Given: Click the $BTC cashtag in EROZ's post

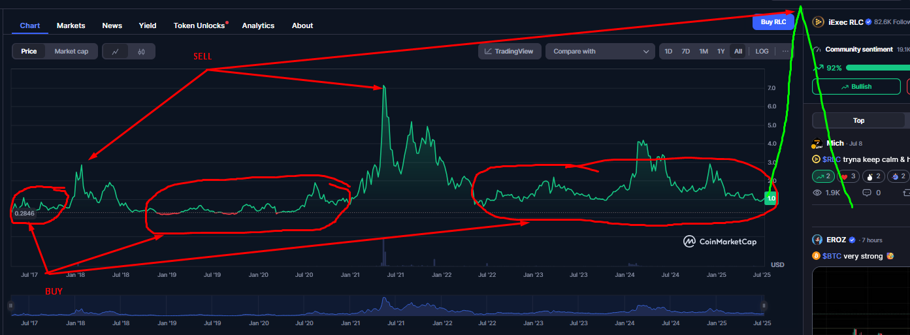Looking at the screenshot, I should pyautogui.click(x=832, y=256).
